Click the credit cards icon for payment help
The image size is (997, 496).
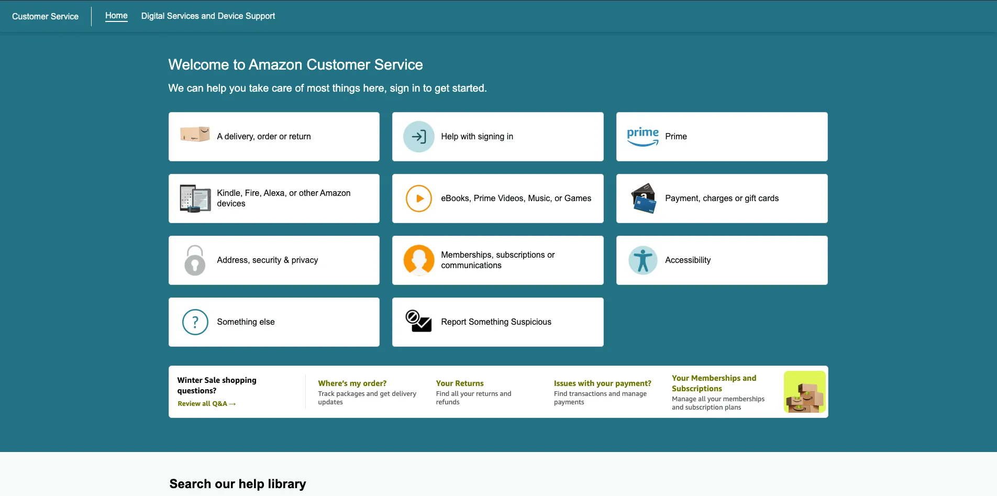(642, 198)
